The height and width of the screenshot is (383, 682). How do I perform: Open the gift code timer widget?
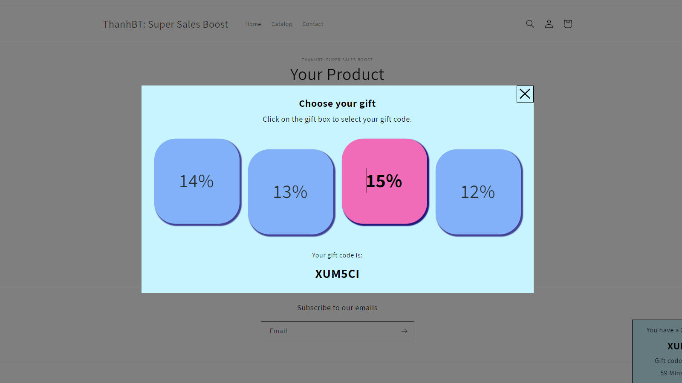[659, 351]
